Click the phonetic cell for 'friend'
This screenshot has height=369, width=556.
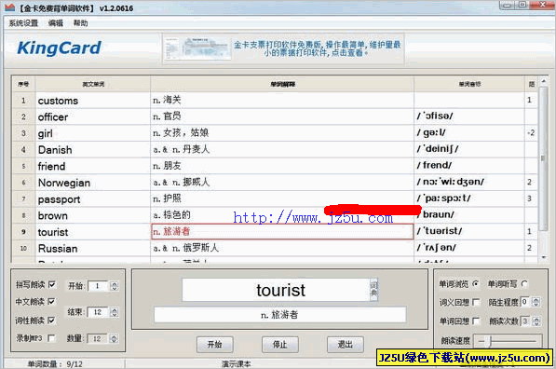click(x=469, y=165)
